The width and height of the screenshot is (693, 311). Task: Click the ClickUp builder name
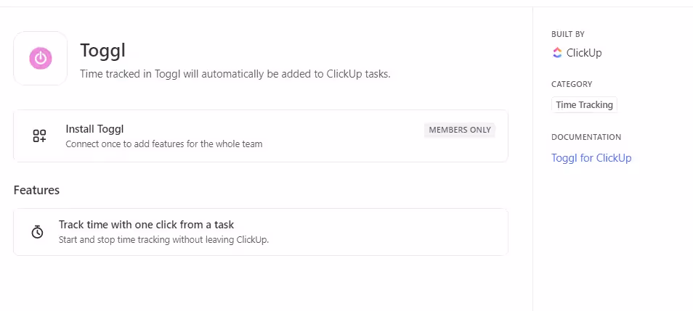(584, 53)
